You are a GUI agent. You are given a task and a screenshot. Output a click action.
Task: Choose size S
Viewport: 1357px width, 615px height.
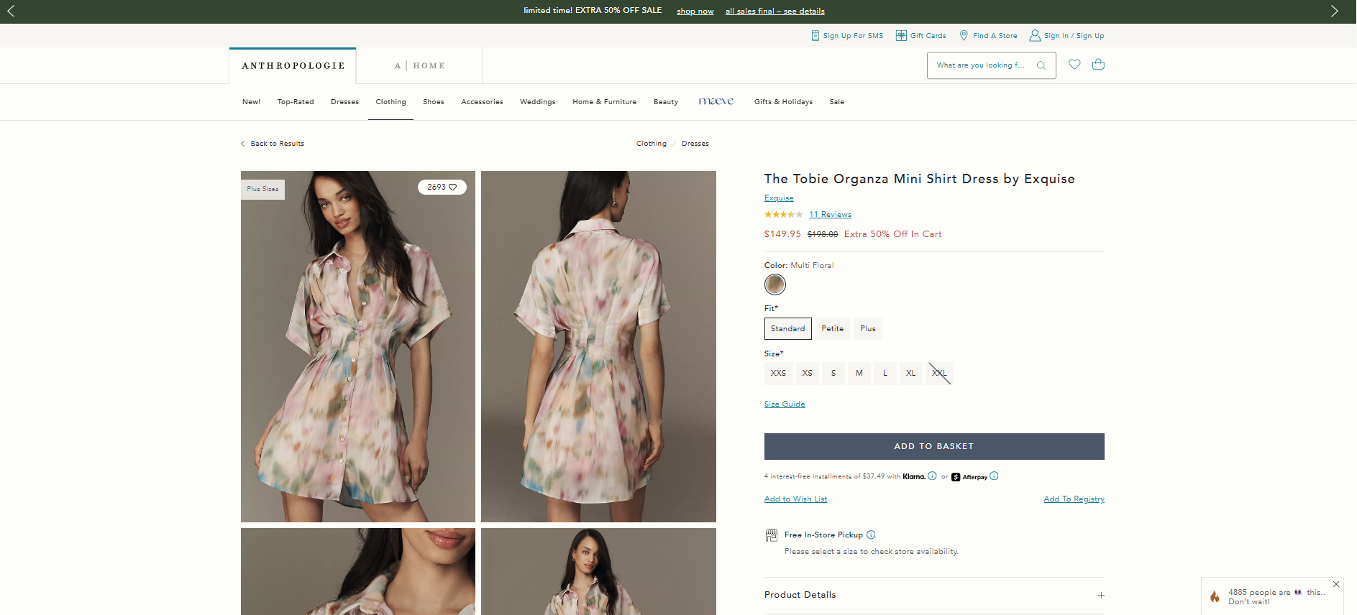pyautogui.click(x=833, y=373)
